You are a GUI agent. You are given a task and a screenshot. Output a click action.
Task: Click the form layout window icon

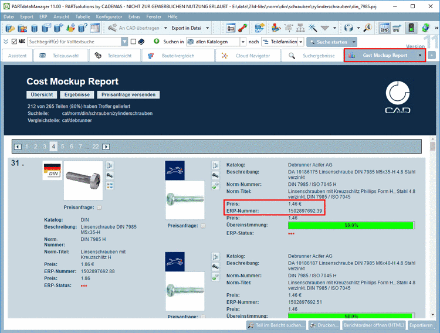click(x=231, y=28)
